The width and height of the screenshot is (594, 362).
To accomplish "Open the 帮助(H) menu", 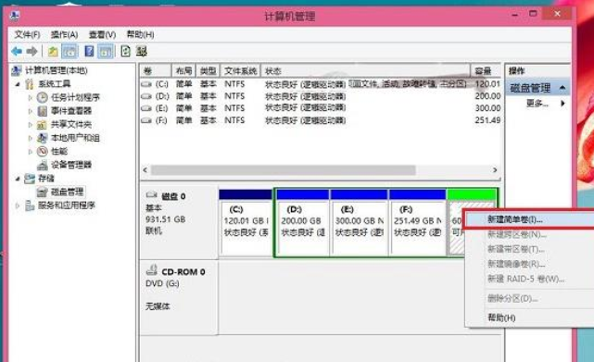I will coord(140,35).
